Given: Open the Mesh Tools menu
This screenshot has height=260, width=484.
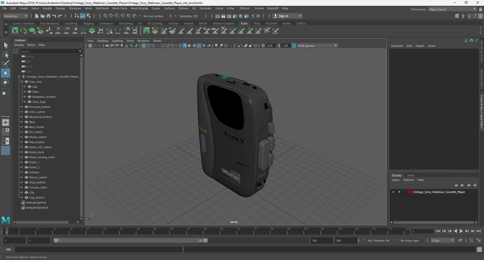Looking at the screenshot, I should click(x=119, y=8).
